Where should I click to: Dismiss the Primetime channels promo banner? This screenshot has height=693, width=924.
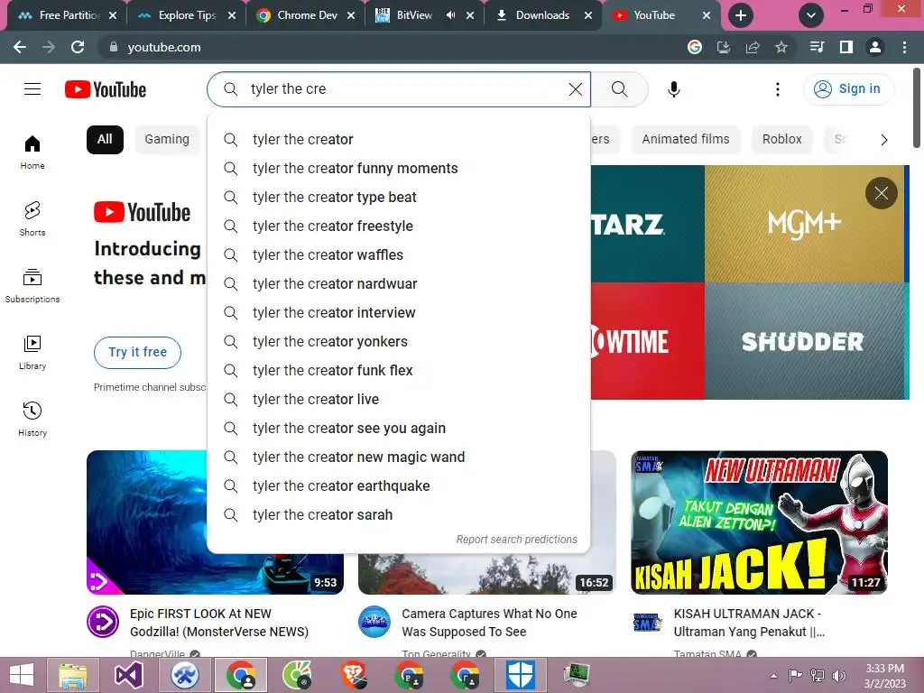click(x=881, y=193)
